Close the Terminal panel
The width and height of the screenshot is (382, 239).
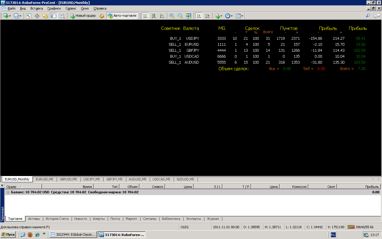(x=2, y=186)
